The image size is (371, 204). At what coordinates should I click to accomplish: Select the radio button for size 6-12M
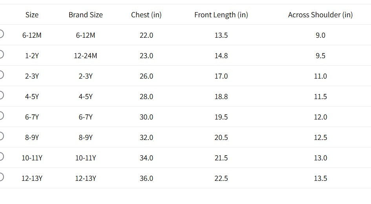(x=1, y=34)
